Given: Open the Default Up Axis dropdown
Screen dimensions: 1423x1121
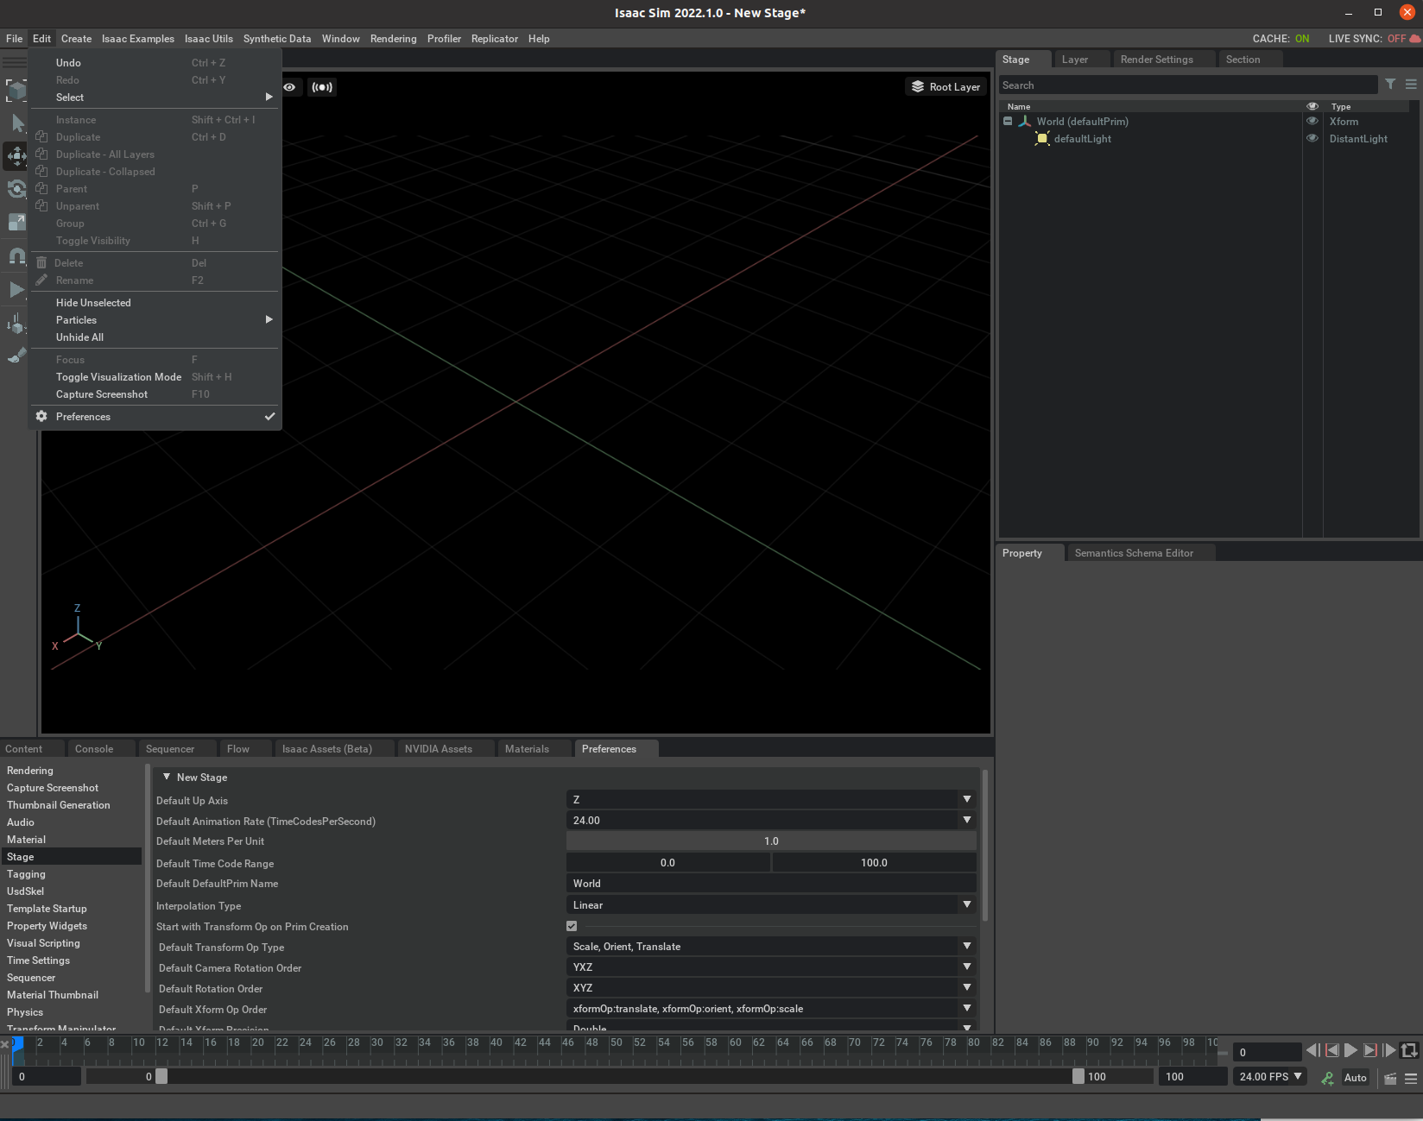Looking at the screenshot, I should pos(771,800).
